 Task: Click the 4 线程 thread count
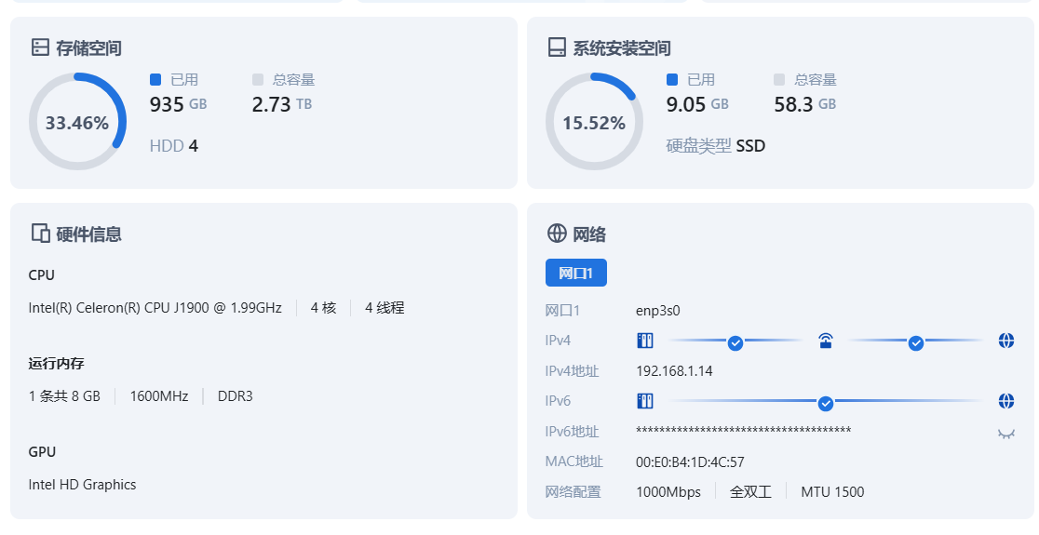click(385, 308)
